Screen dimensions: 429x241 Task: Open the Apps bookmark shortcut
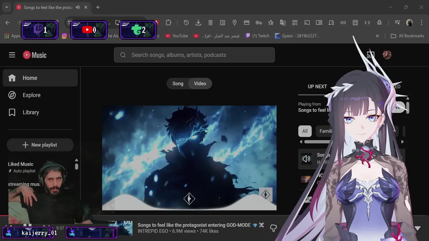tap(12, 36)
